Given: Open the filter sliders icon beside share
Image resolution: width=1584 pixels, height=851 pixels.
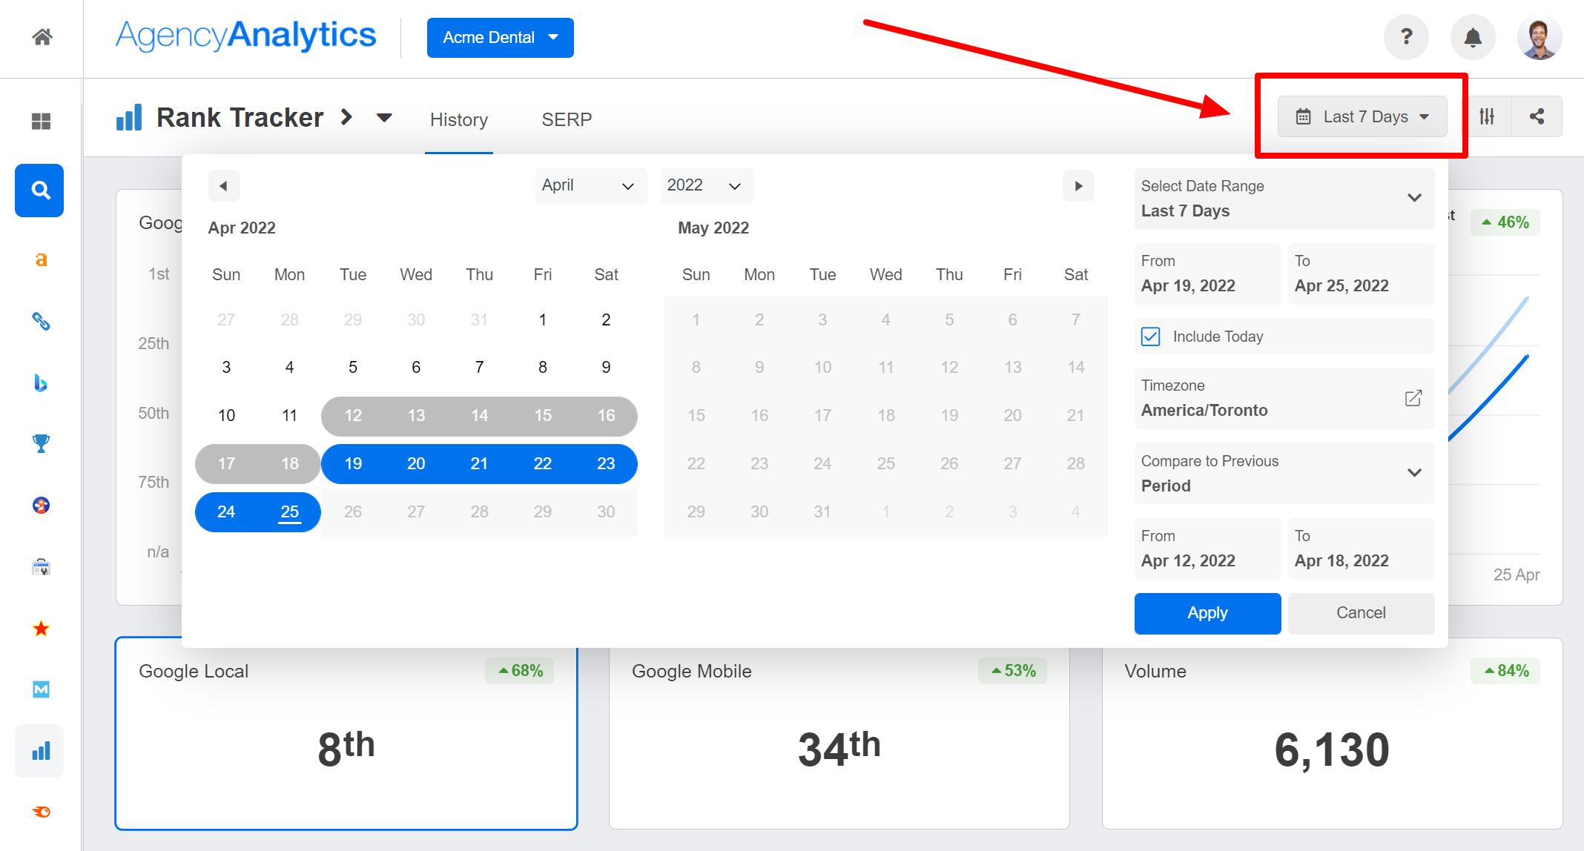Looking at the screenshot, I should [x=1488, y=116].
